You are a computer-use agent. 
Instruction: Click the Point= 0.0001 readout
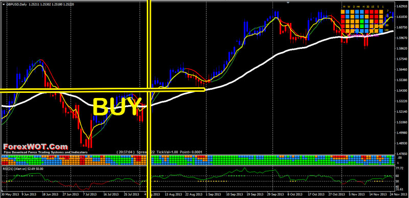pyautogui.click(x=191, y=152)
